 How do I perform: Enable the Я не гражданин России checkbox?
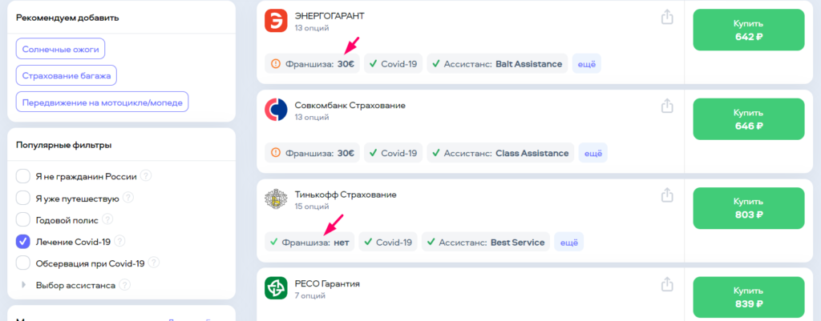(x=23, y=176)
